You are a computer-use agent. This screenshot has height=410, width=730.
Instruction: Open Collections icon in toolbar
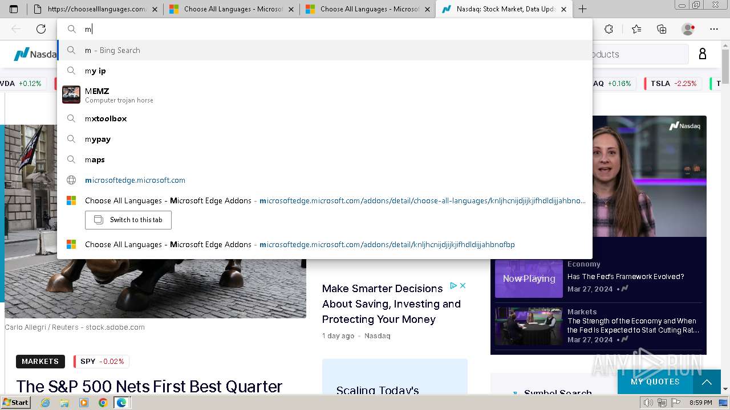tap(662, 29)
